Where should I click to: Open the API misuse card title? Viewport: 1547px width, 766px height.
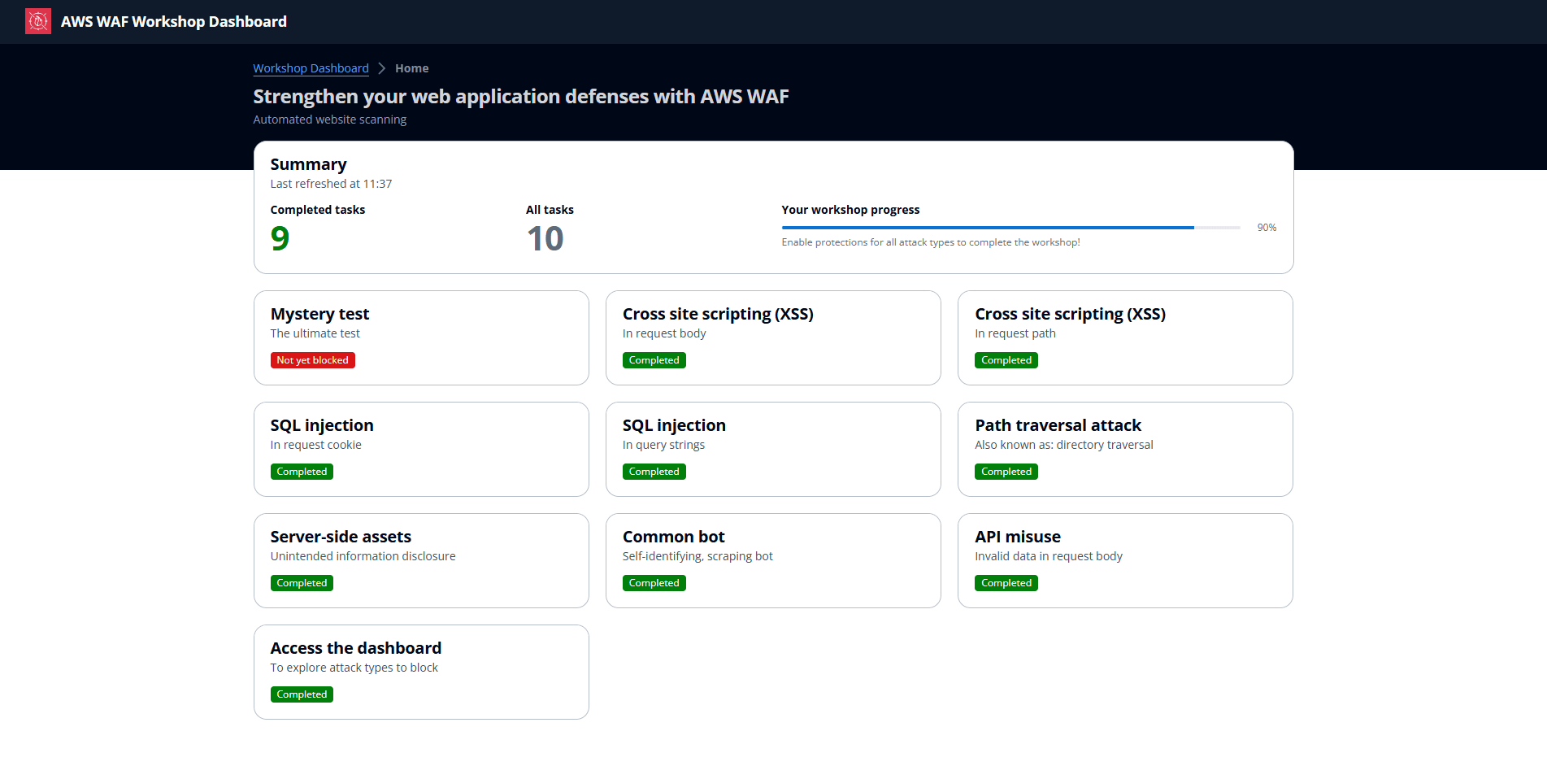point(1018,537)
